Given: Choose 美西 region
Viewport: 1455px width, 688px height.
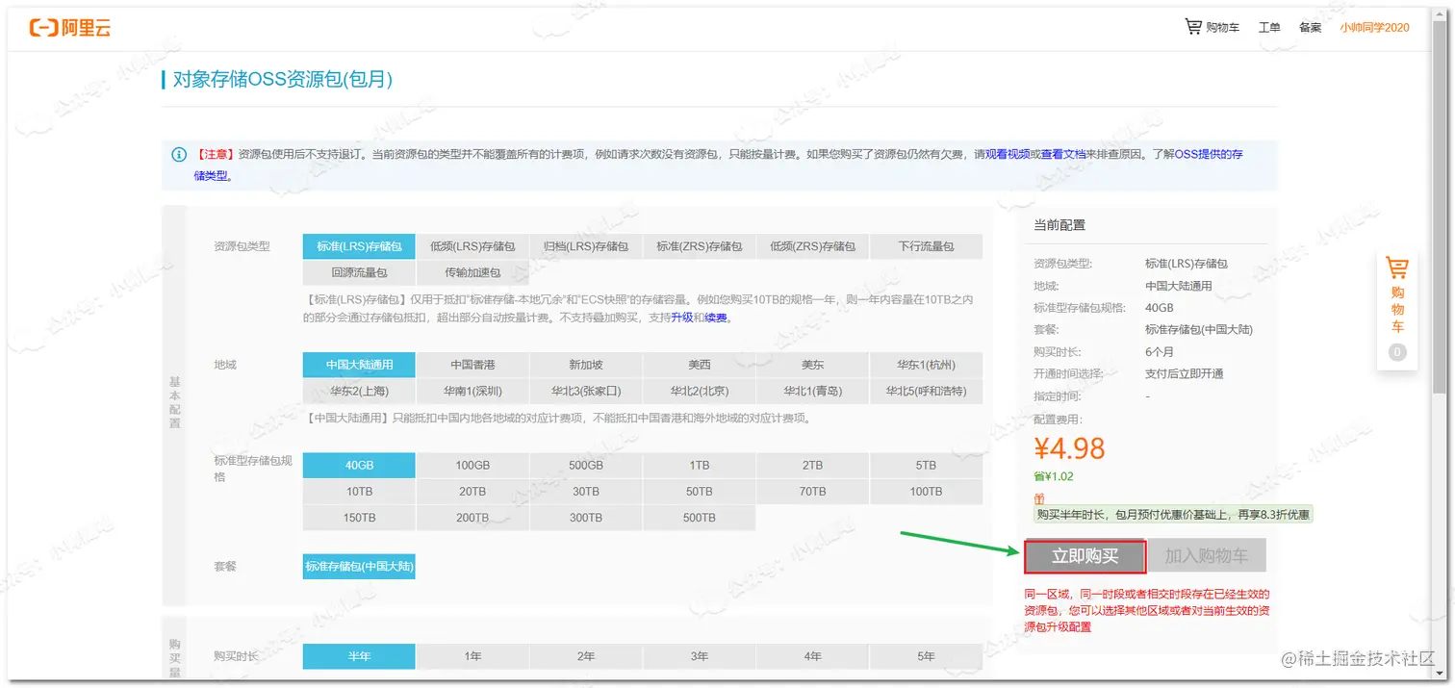Looking at the screenshot, I should (700, 365).
